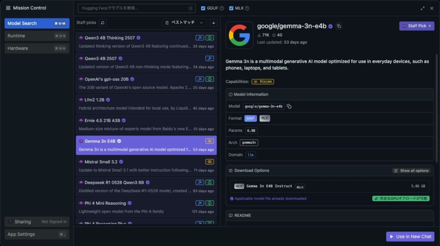Image resolution: width=440 pixels, height=246 pixels.
Task: Click the 71K downloads count
Action: (263, 35)
